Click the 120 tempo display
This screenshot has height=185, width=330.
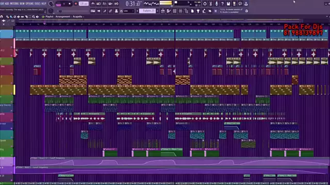pyautogui.click(x=84, y=4)
